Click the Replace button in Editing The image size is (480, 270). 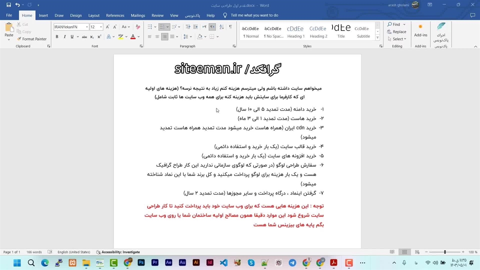[397, 32]
